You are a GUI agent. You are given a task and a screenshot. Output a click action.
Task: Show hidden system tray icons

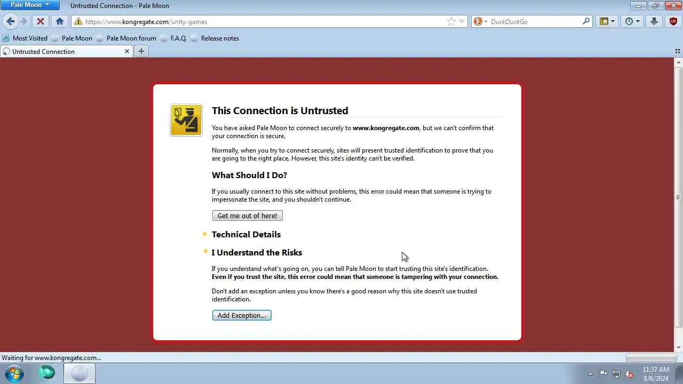[590, 374]
